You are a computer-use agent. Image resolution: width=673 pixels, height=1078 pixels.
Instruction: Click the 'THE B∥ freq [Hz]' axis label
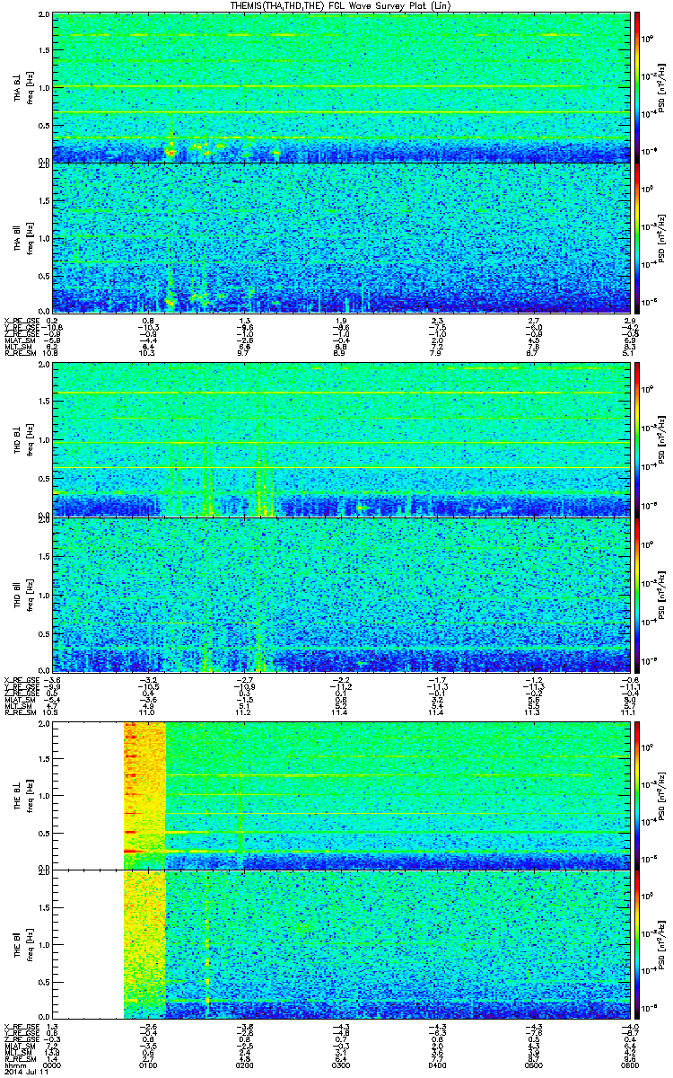[22, 945]
